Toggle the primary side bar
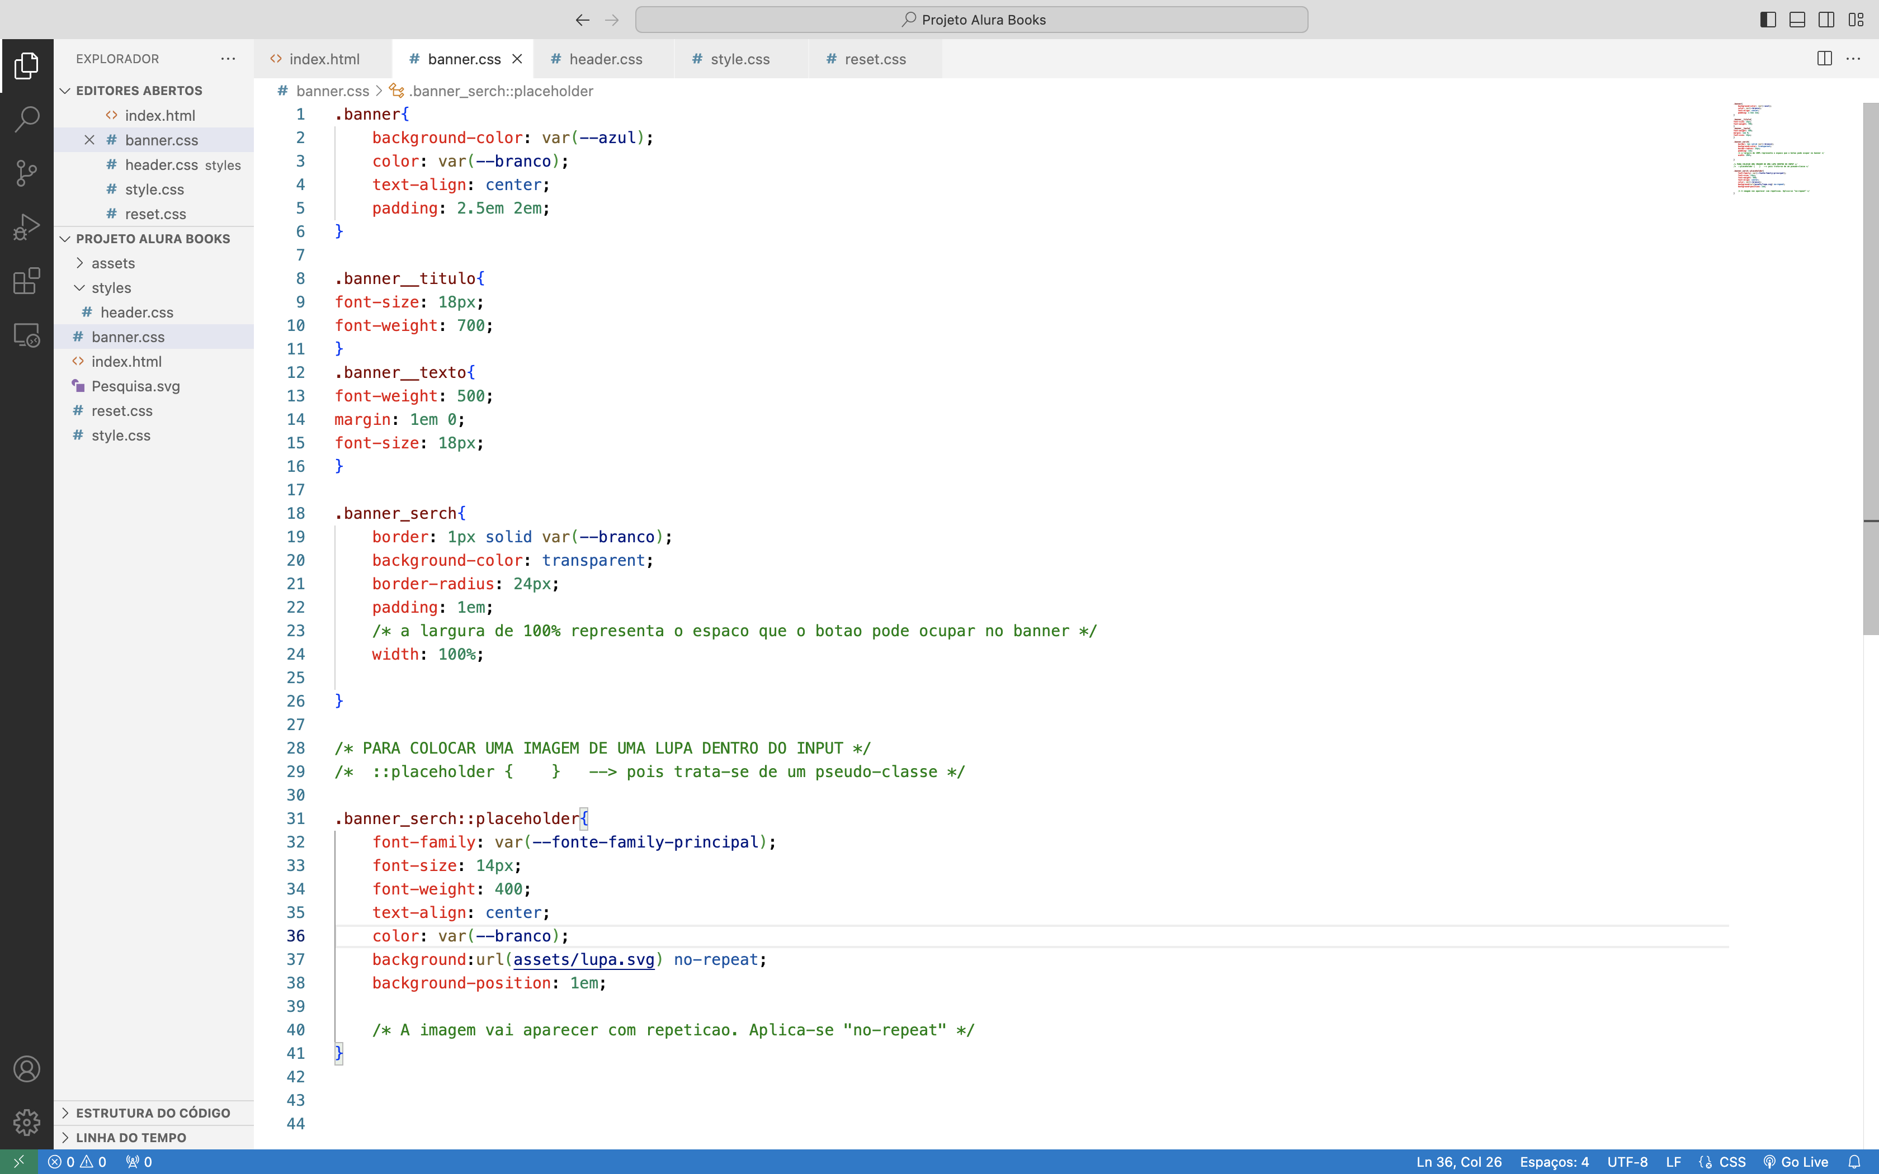 click(1768, 20)
